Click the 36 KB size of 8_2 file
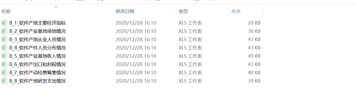The height and width of the screenshot is (109, 355). coord(254,31)
